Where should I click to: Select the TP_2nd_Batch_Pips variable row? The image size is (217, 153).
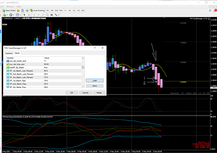pos(44,84)
